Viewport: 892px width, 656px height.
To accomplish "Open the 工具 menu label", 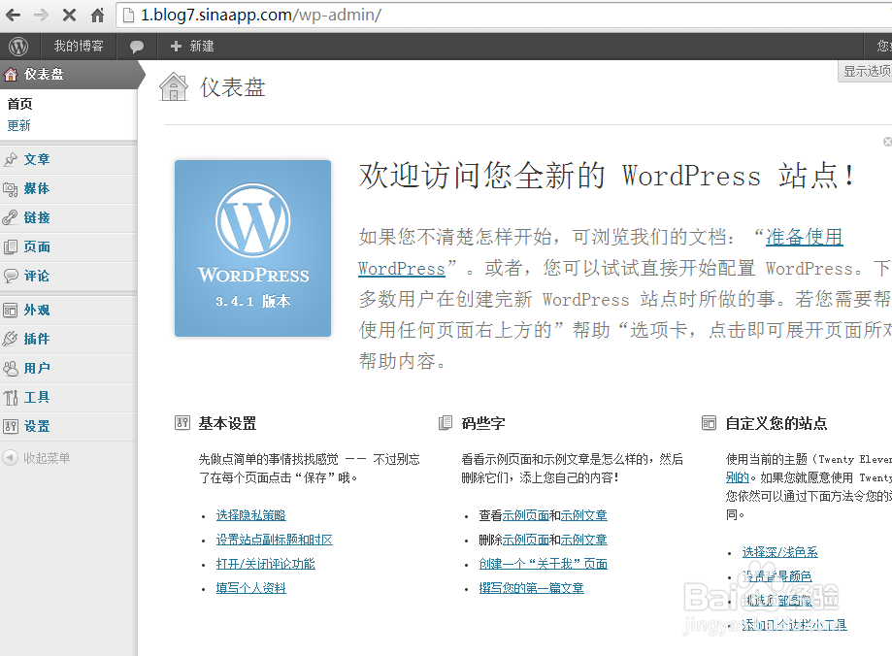I will (x=37, y=397).
